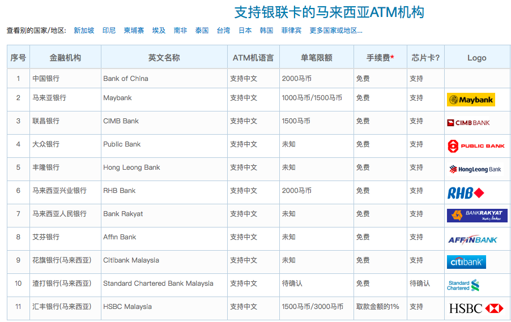This screenshot has width=511, height=322.
Task: Click the Public Bank logo
Action: (476, 146)
